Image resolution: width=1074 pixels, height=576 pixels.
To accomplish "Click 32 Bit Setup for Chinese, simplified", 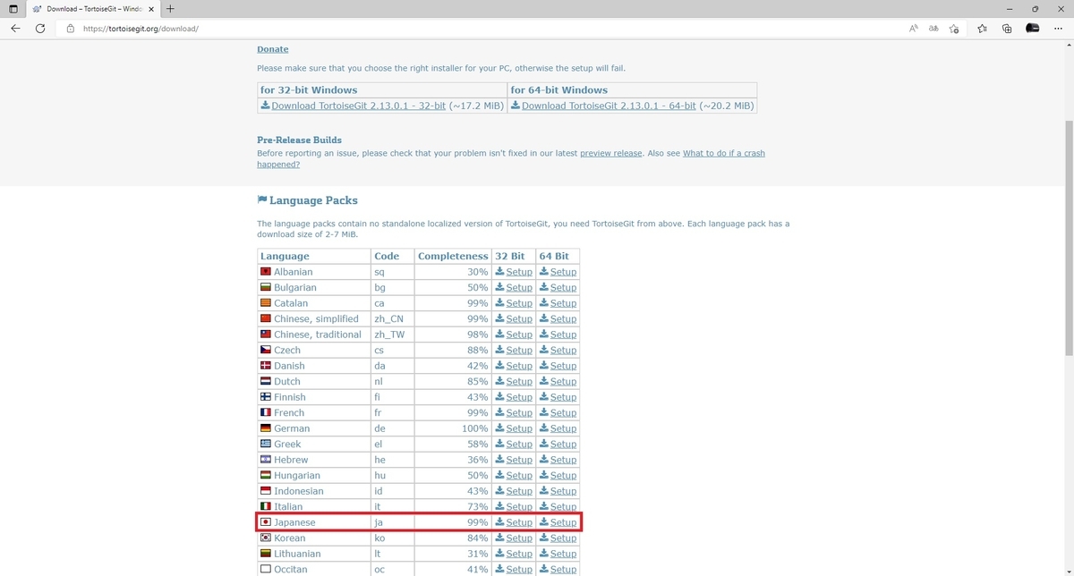I will point(514,318).
